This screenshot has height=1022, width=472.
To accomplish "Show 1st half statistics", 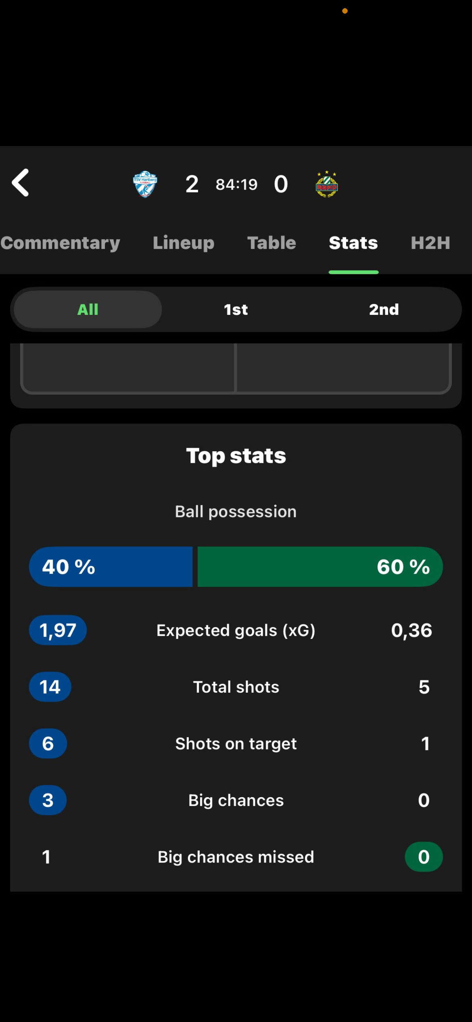I will (236, 310).
